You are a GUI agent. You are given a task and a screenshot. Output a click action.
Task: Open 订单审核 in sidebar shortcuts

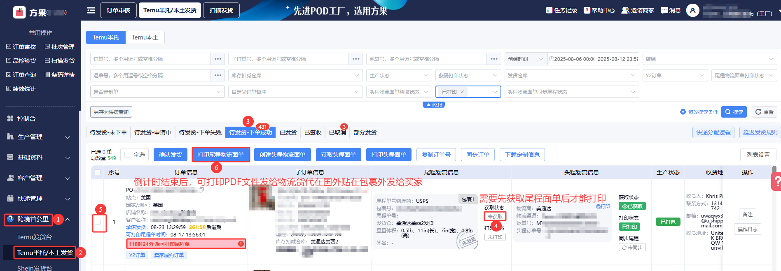click(x=21, y=47)
